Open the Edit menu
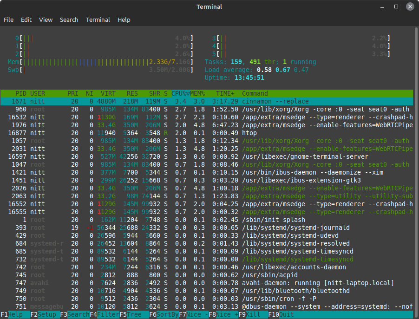Screen dimensions: 419x319 click(26, 20)
